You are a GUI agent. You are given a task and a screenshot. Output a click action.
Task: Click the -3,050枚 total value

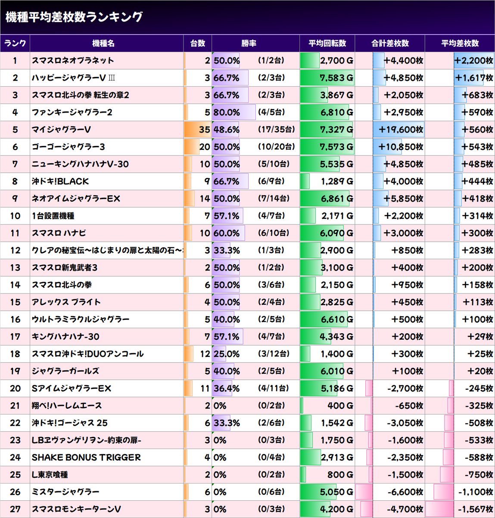click(405, 423)
